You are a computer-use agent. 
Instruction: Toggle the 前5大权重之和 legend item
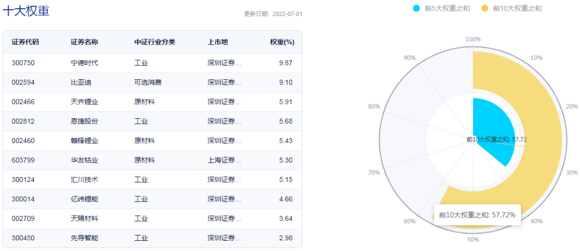coord(441,9)
